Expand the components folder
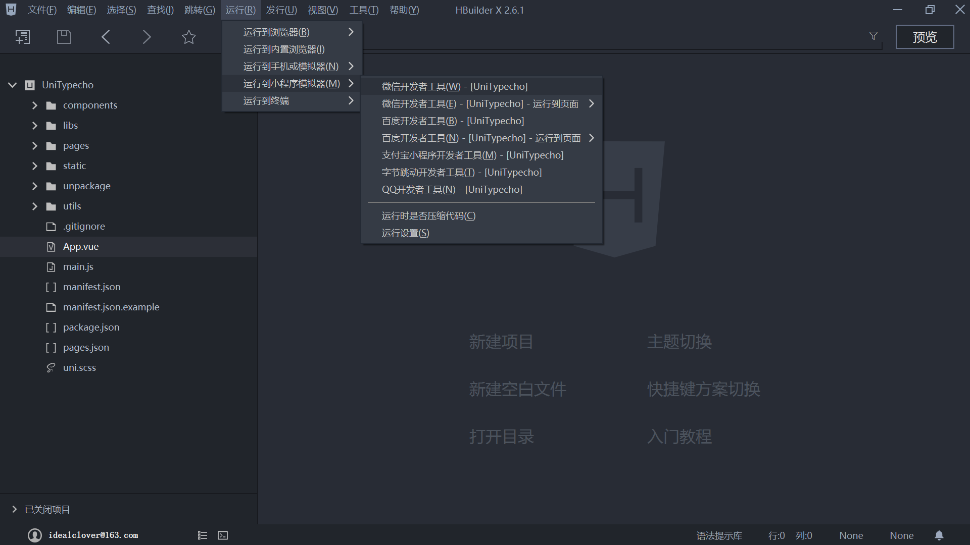970x545 pixels. 35,105
